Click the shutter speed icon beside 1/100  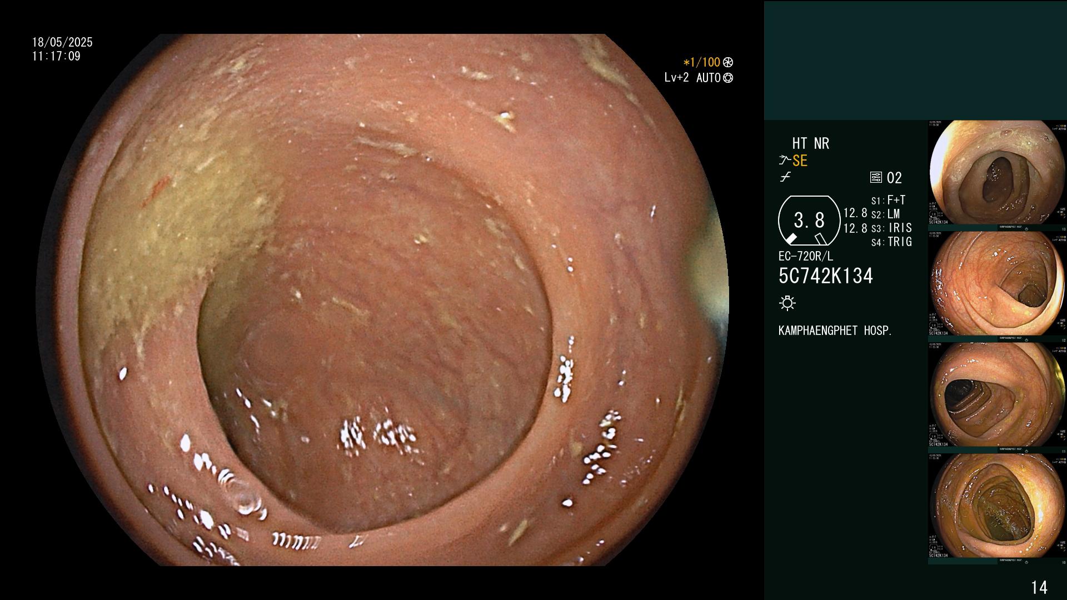tap(728, 63)
